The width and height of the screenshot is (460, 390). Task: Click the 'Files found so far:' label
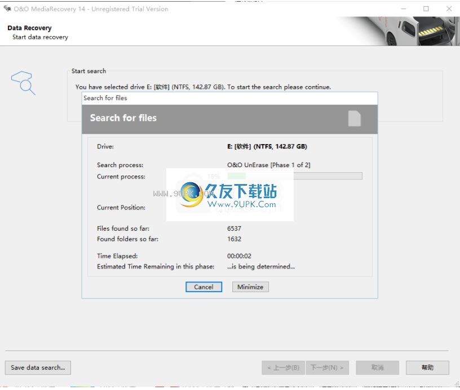pos(123,228)
